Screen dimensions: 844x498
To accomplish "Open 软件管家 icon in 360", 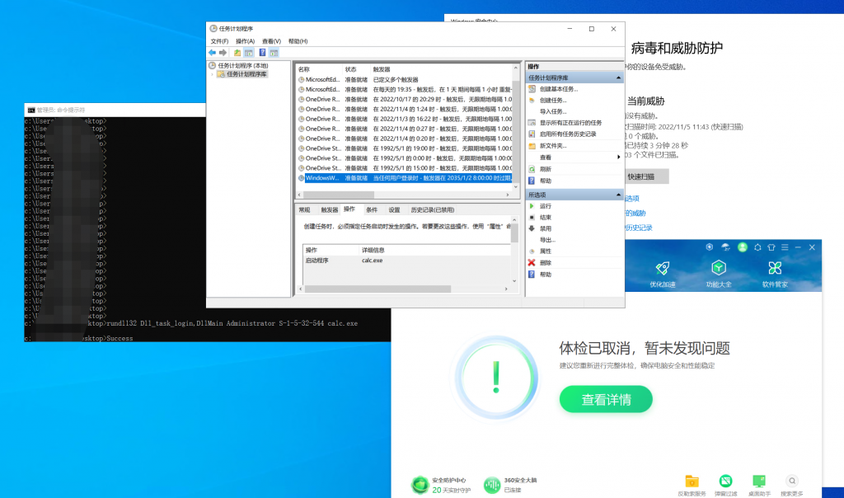I will 775,268.
